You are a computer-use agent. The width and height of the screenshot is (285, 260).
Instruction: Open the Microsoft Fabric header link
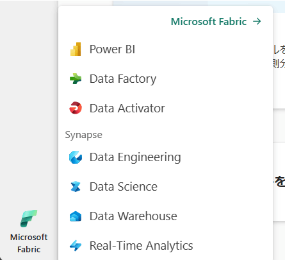point(216,21)
